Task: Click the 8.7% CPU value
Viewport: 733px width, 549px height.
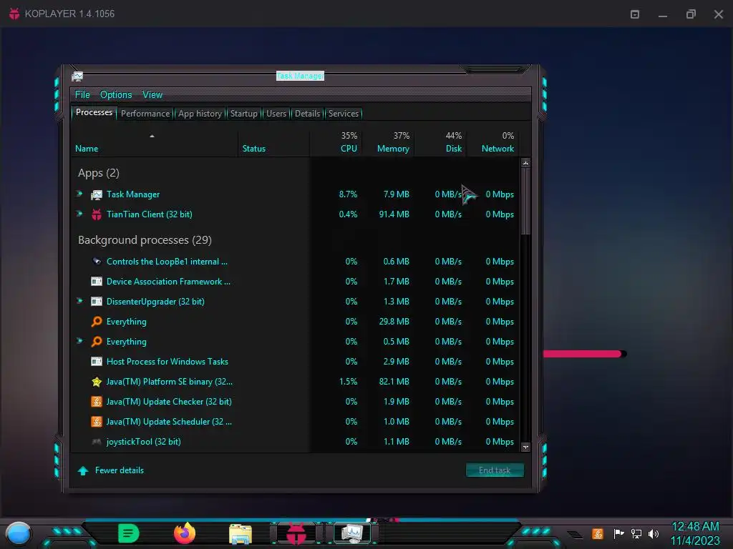Action: 348,194
